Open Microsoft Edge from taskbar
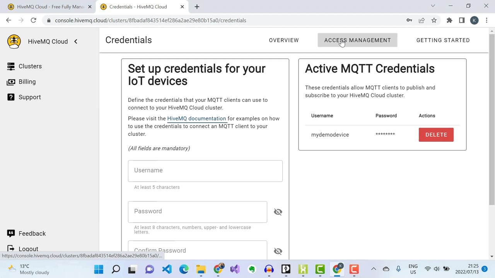495x278 pixels. 184,269
